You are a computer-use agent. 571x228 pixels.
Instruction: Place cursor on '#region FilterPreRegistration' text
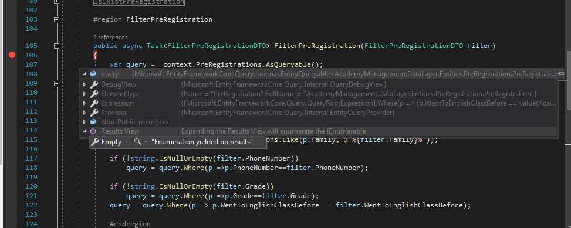click(153, 19)
